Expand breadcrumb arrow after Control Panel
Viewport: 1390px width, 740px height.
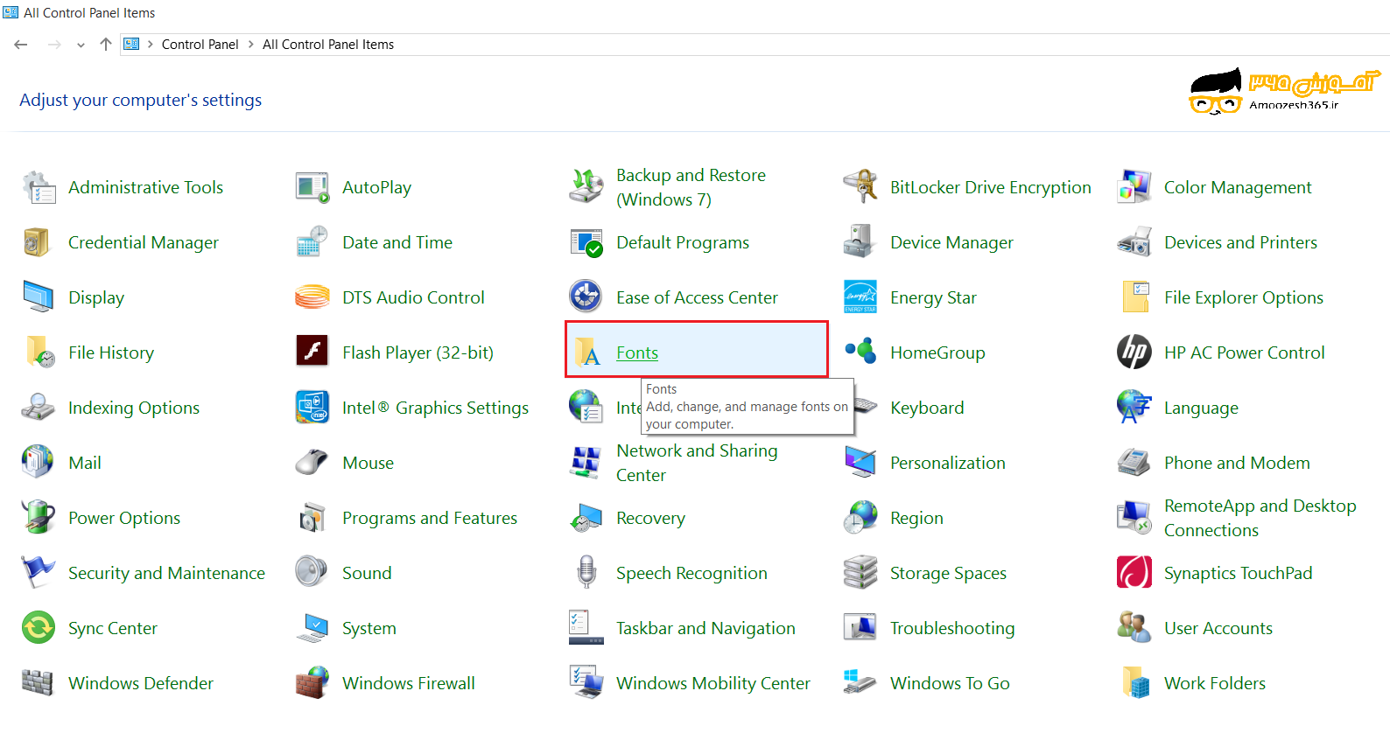[x=251, y=44]
